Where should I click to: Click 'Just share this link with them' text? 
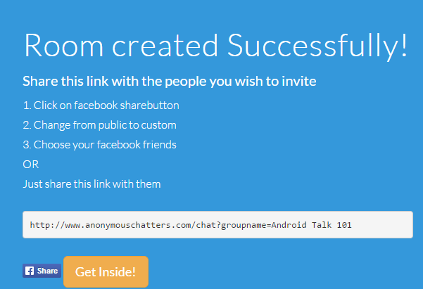(x=91, y=184)
